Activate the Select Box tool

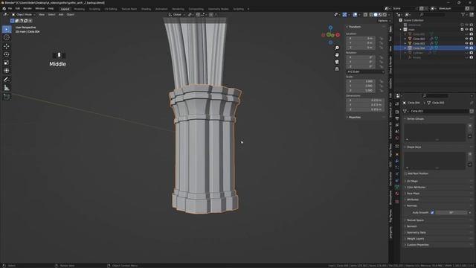click(7, 29)
